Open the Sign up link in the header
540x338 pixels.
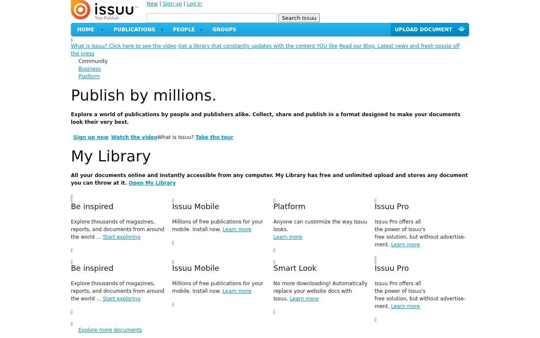pos(172,4)
